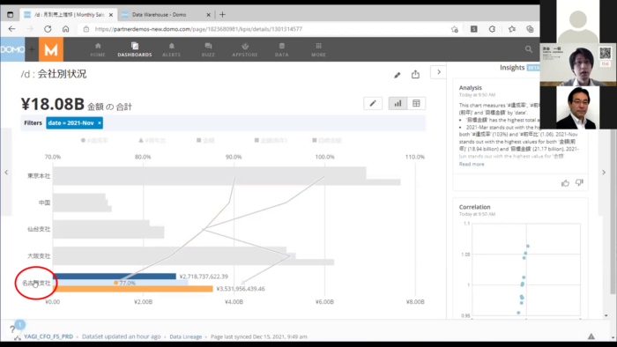Click the 大阪支社 category label
The width and height of the screenshot is (617, 347).
pyautogui.click(x=39, y=255)
